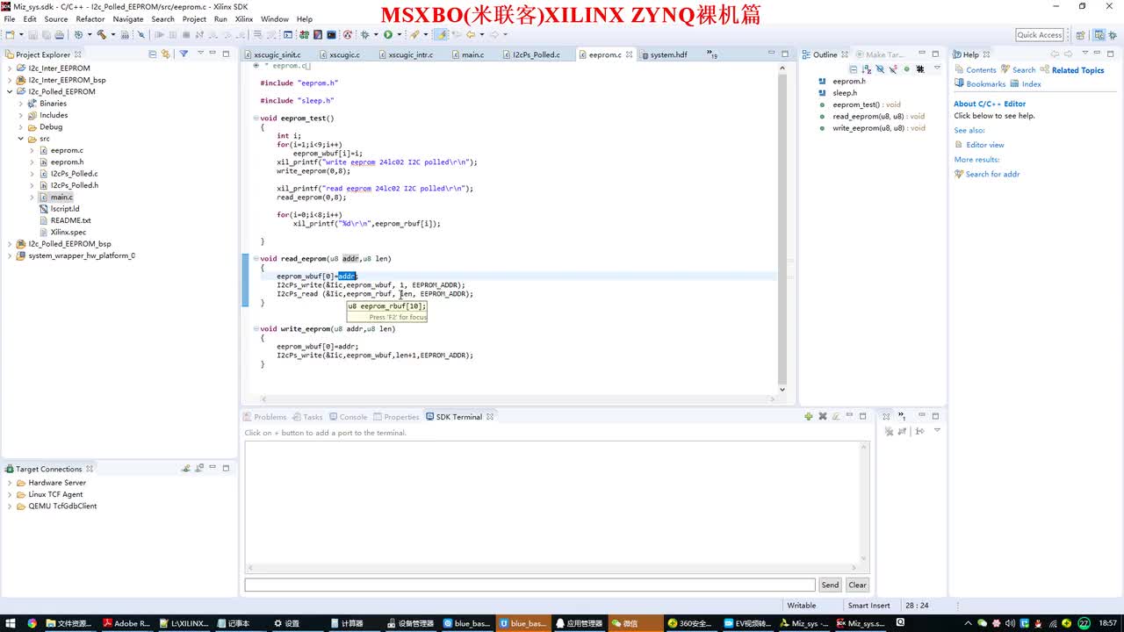Select I2cPs_Polled.h in Project Explorer
Image resolution: width=1124 pixels, height=632 pixels.
(74, 185)
